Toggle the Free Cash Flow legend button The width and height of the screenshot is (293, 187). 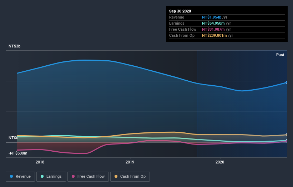pos(88,177)
